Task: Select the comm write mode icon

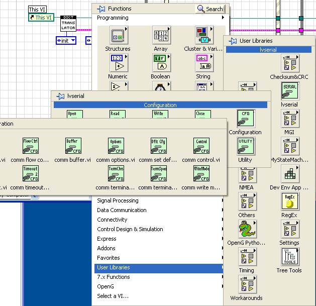Action: [201, 173]
